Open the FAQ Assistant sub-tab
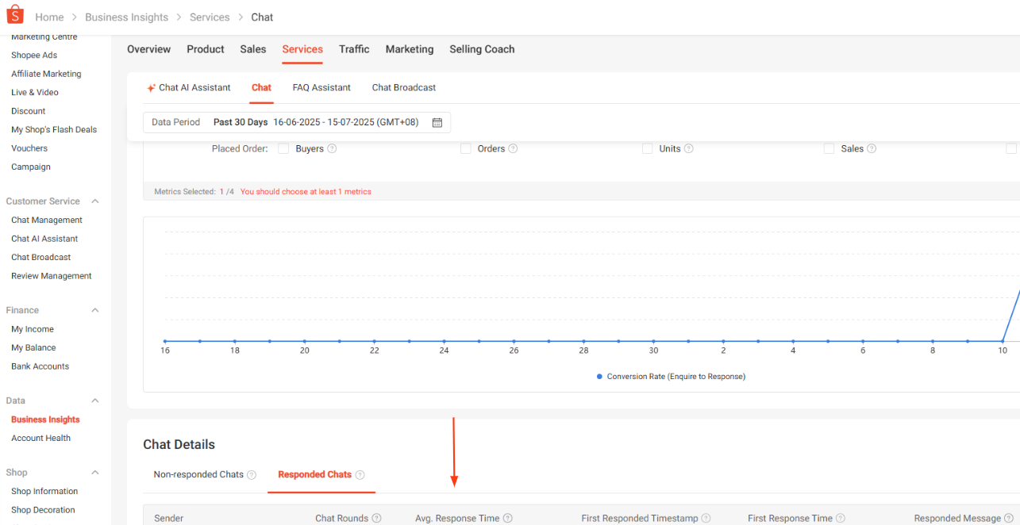 click(321, 88)
